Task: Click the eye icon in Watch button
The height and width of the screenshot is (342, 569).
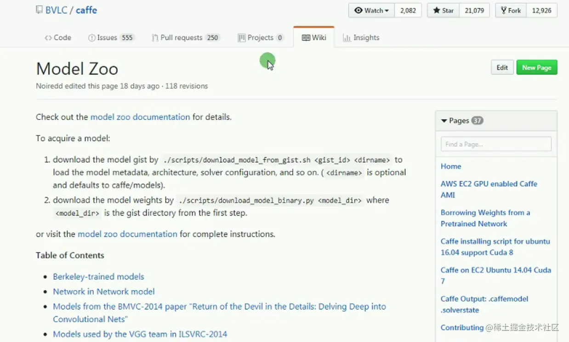Action: tap(358, 11)
